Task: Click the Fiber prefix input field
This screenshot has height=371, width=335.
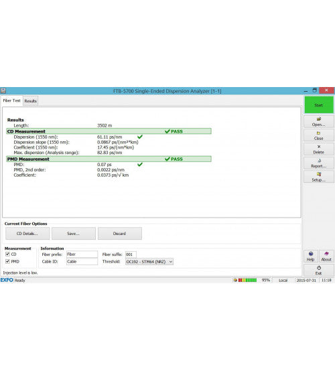Action: click(x=82, y=254)
